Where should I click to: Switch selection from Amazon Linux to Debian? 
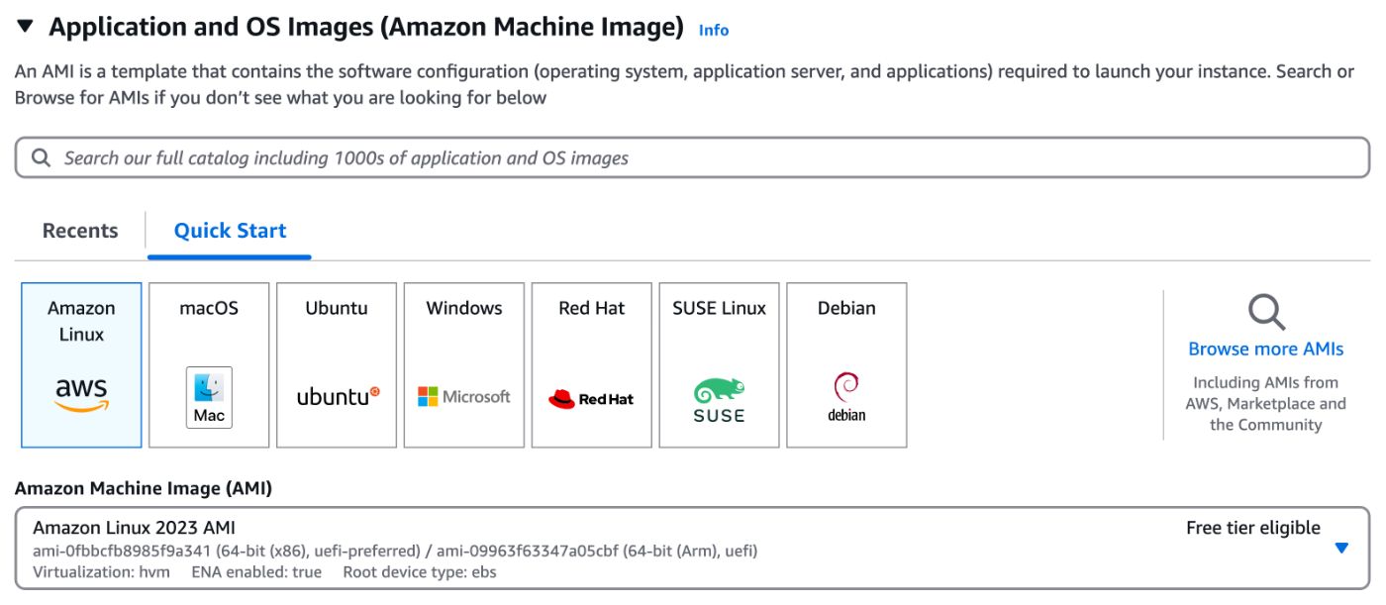846,364
